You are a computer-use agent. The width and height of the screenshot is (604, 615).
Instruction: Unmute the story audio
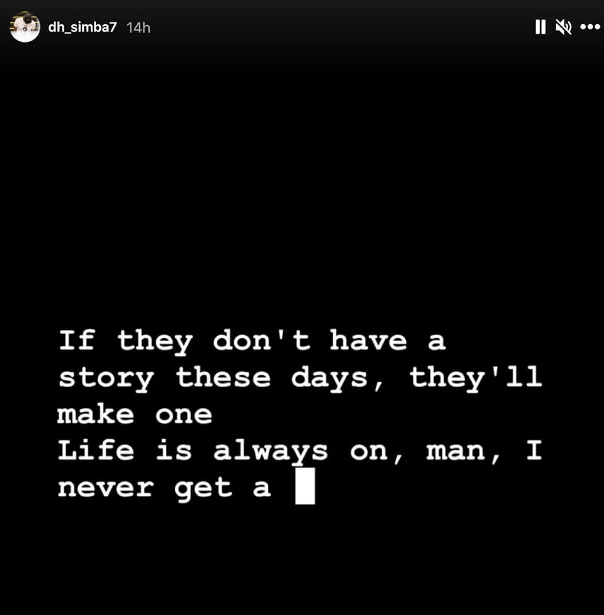point(564,27)
